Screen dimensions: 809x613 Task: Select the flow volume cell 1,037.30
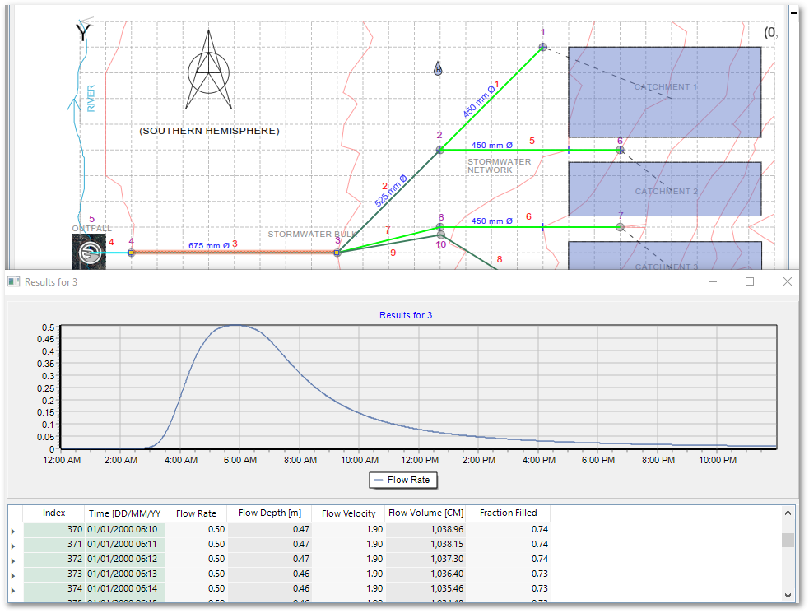425,560
